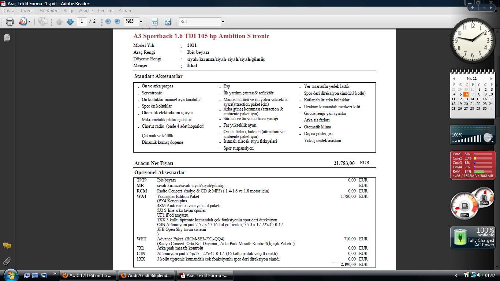
Task: Open the collaborate/share people icon
Action: click(23, 22)
